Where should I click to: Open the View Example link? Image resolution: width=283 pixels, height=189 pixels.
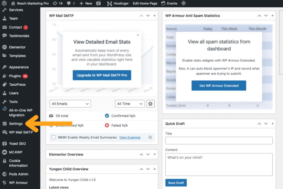click(130, 137)
